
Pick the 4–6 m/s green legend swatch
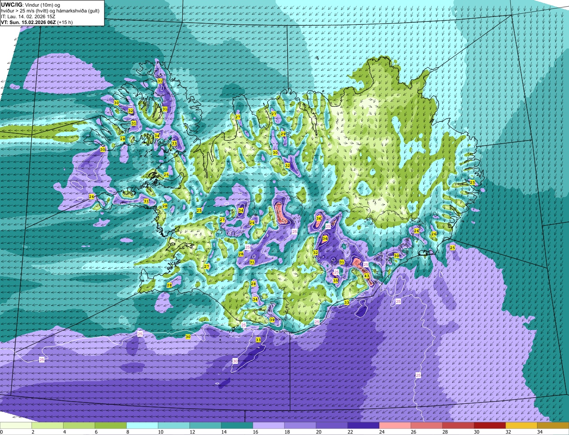point(79,426)
